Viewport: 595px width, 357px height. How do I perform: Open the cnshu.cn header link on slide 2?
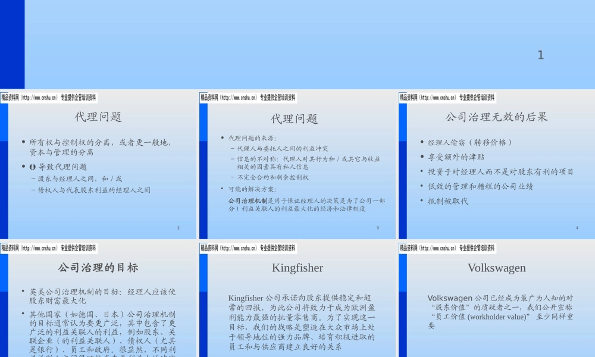(x=49, y=98)
